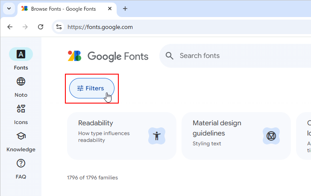The image size is (311, 196).
Task: Open the Noto globe icon
Action: point(21,81)
